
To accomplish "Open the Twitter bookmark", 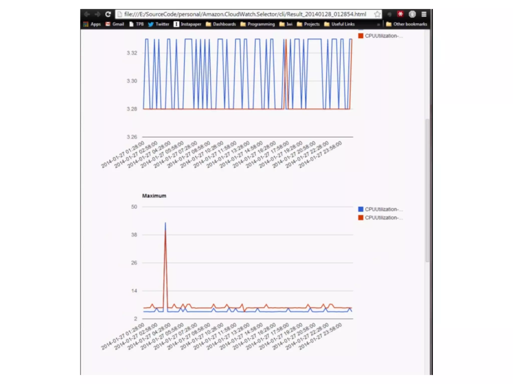I will tap(159, 24).
